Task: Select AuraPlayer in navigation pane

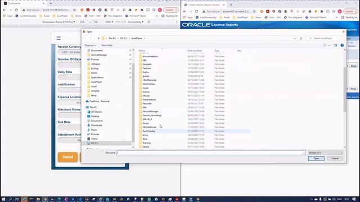Action: pyautogui.click(x=96, y=82)
